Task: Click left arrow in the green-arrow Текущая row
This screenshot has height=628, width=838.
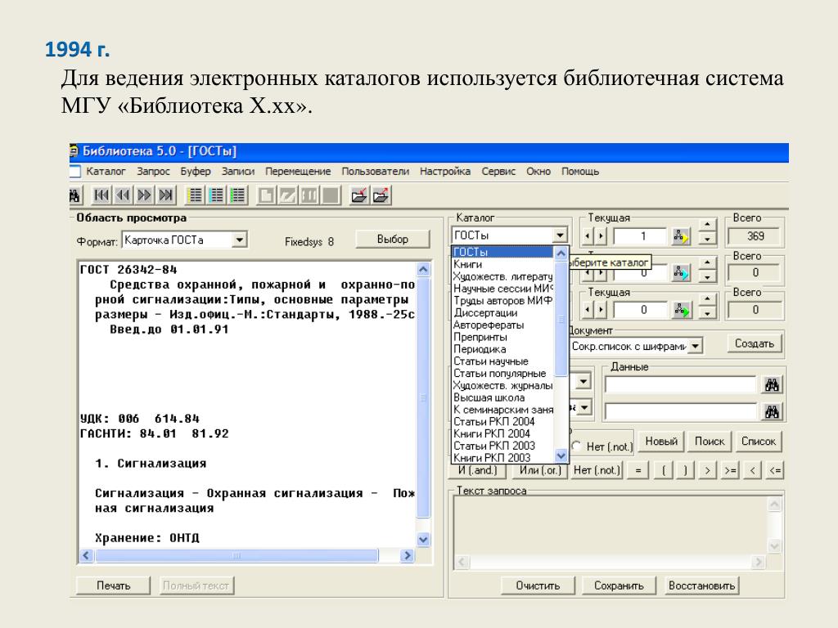Action: click(588, 310)
